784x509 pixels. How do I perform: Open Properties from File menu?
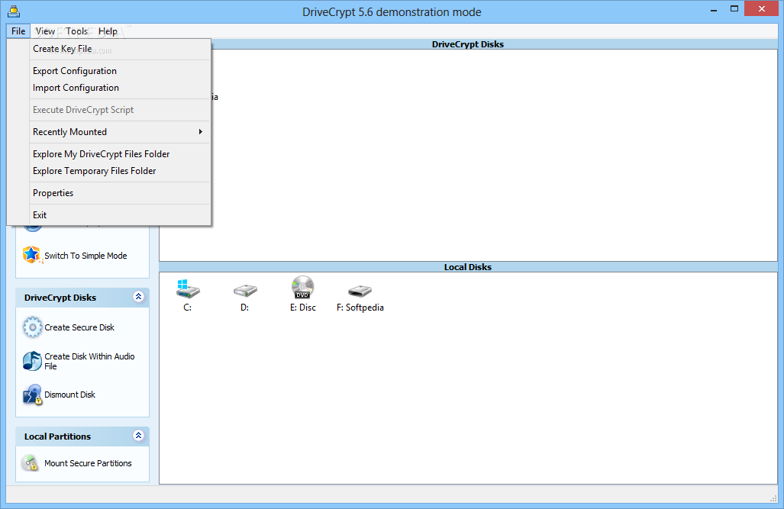click(x=120, y=193)
